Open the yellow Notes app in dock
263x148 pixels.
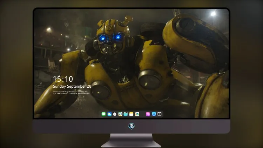click(x=131, y=114)
